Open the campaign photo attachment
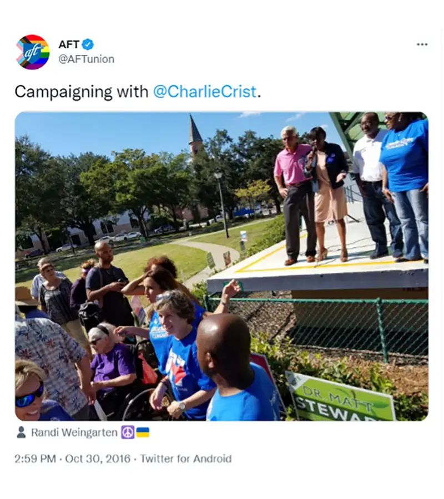Screen dimensions: 444x499 click(221, 266)
